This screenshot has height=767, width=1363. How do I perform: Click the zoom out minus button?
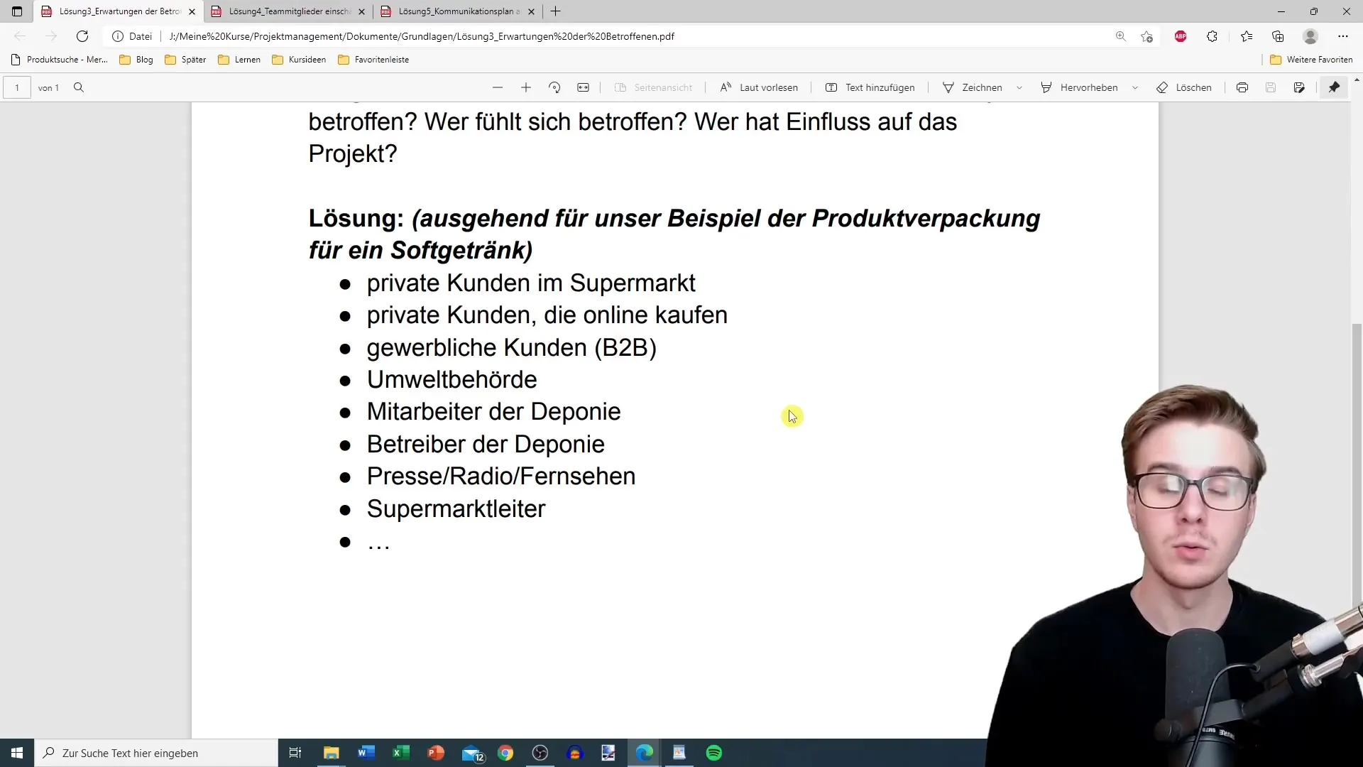click(x=497, y=87)
